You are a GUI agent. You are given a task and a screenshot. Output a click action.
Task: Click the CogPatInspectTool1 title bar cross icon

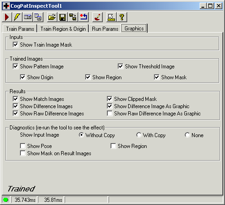[x=6, y=6]
